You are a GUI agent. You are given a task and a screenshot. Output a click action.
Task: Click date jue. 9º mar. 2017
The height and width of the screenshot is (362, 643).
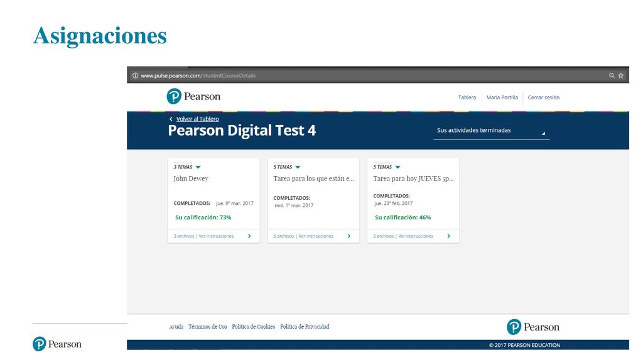coord(235,203)
